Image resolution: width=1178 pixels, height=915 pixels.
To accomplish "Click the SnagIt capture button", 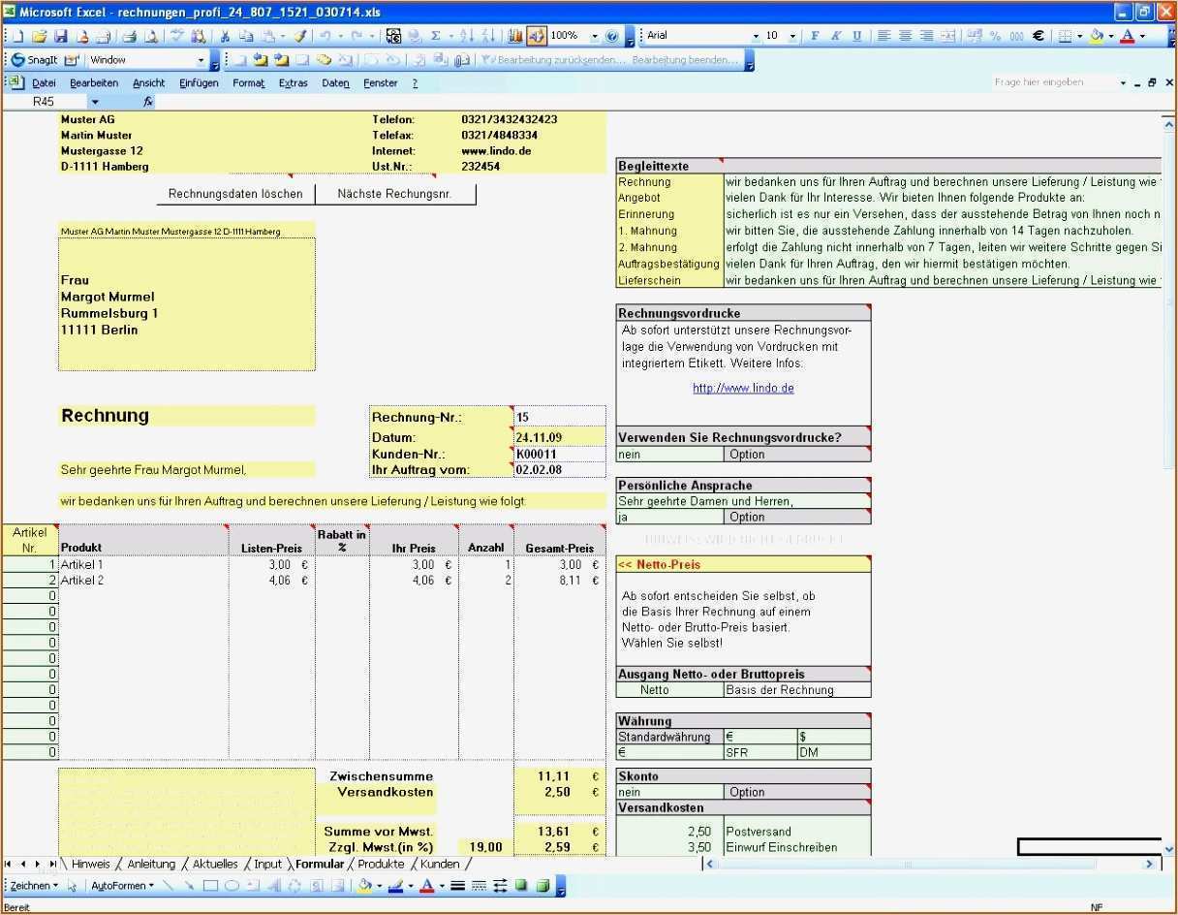I will (x=34, y=60).
